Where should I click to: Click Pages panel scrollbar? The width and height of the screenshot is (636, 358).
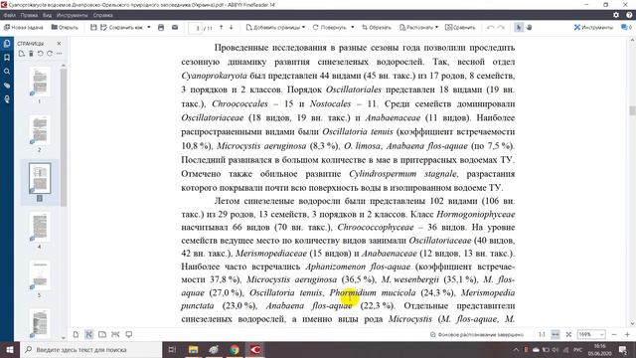[x=64, y=138]
